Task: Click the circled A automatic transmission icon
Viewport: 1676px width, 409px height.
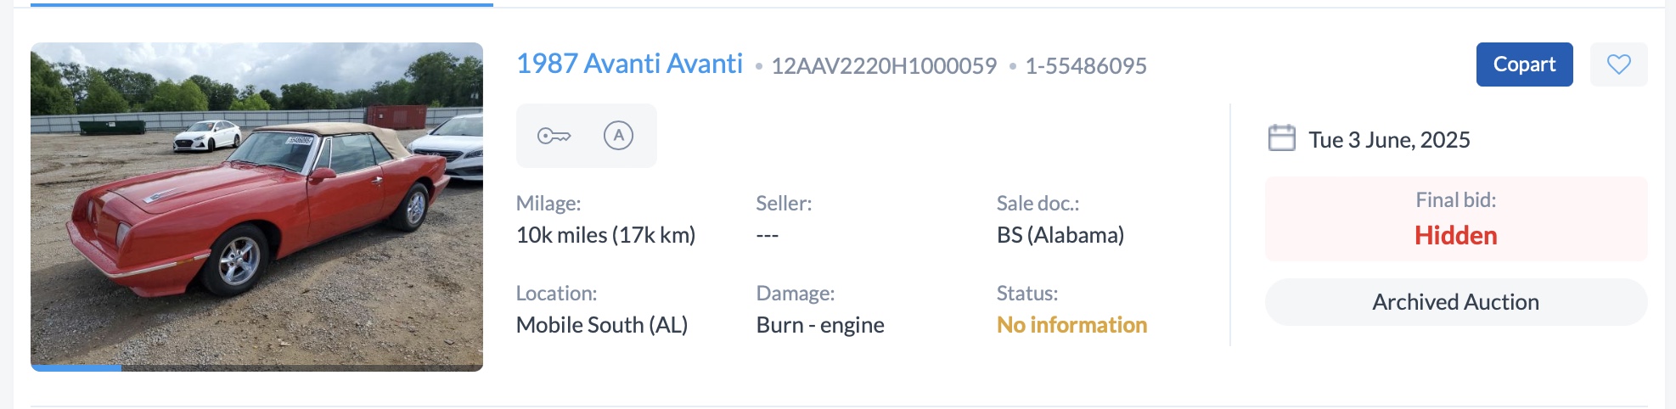Action: [618, 136]
